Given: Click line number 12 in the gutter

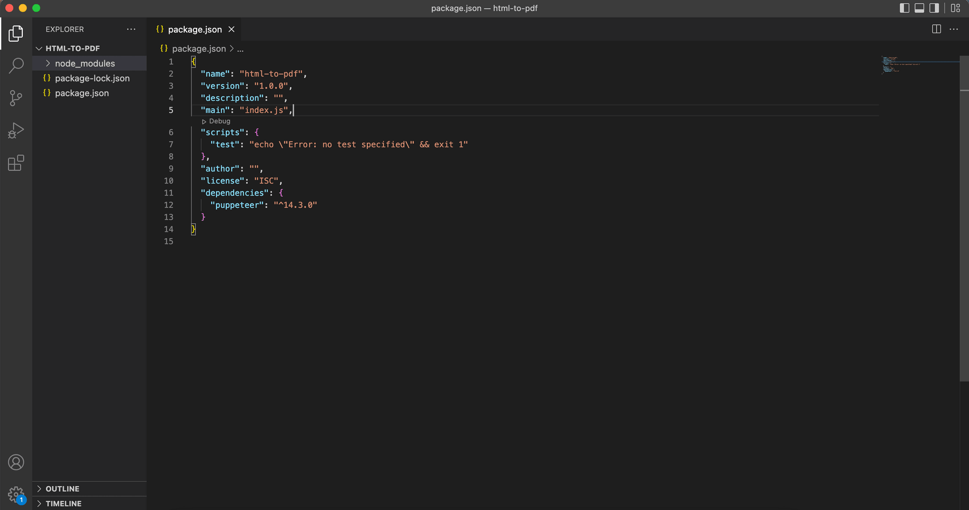Looking at the screenshot, I should pyautogui.click(x=169, y=205).
